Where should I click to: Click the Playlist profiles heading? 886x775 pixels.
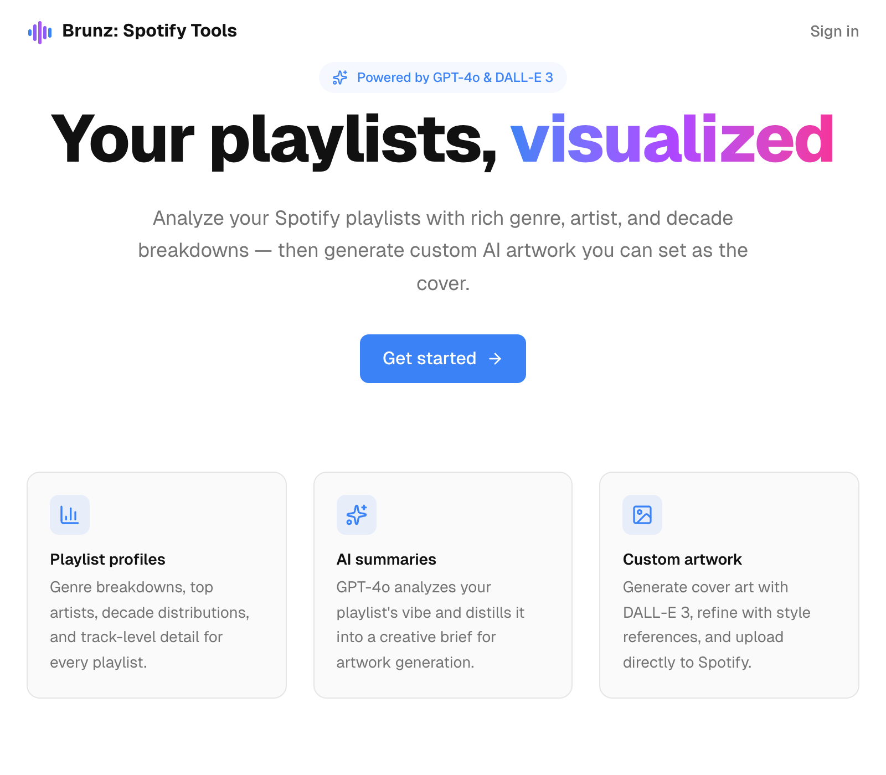[x=107, y=559]
